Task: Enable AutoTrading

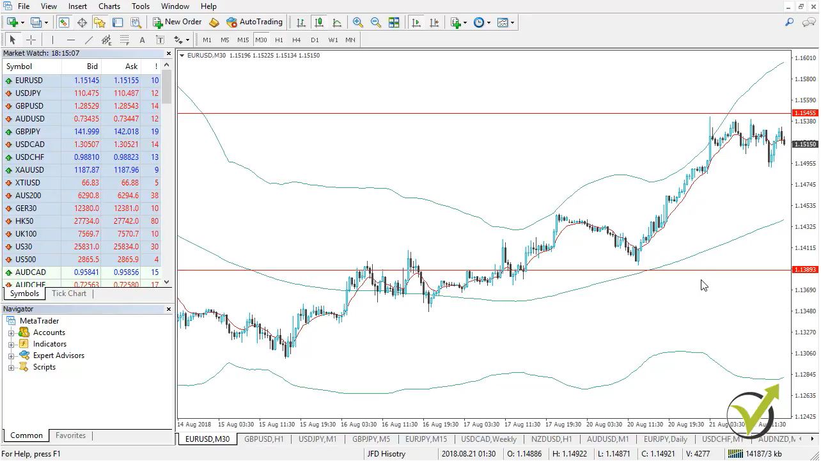Action: coord(254,22)
